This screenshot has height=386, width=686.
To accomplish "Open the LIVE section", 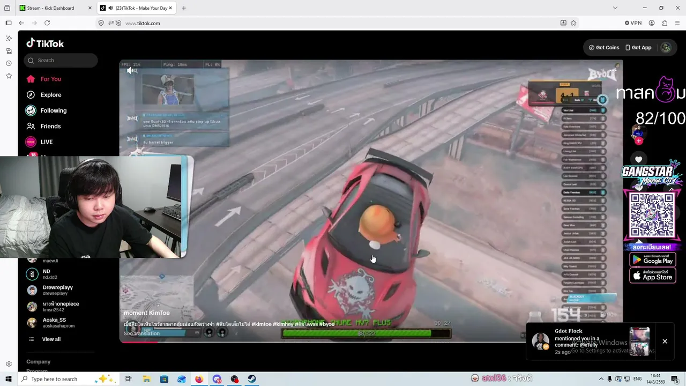I will [47, 142].
